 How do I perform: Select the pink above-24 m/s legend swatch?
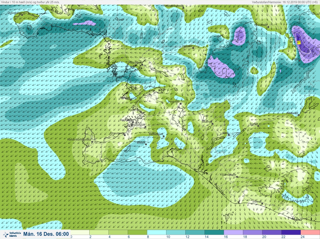(x=310, y=232)
